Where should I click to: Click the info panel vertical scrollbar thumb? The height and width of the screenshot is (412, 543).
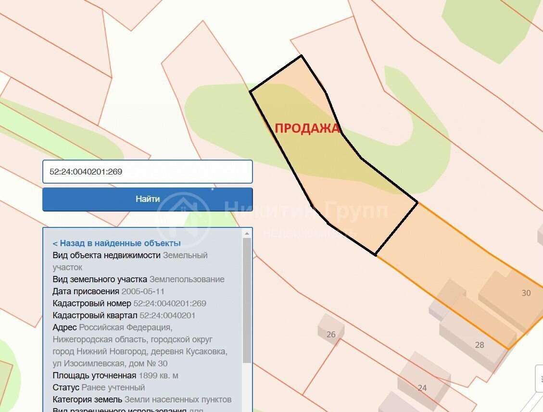coord(247,300)
